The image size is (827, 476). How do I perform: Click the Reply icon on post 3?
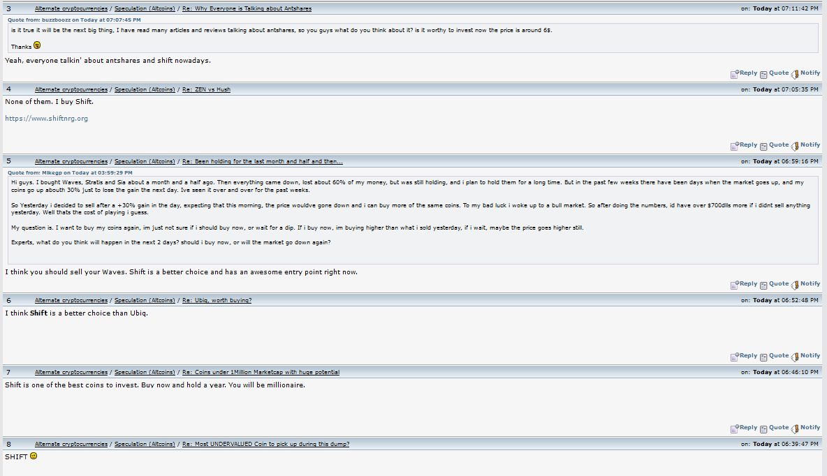[x=734, y=74]
